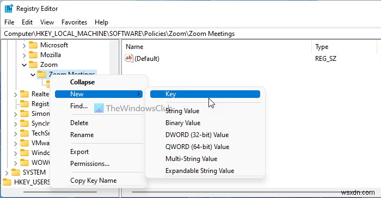
Task: Click the SYSTEM folder icon
Action: [x=16, y=172]
